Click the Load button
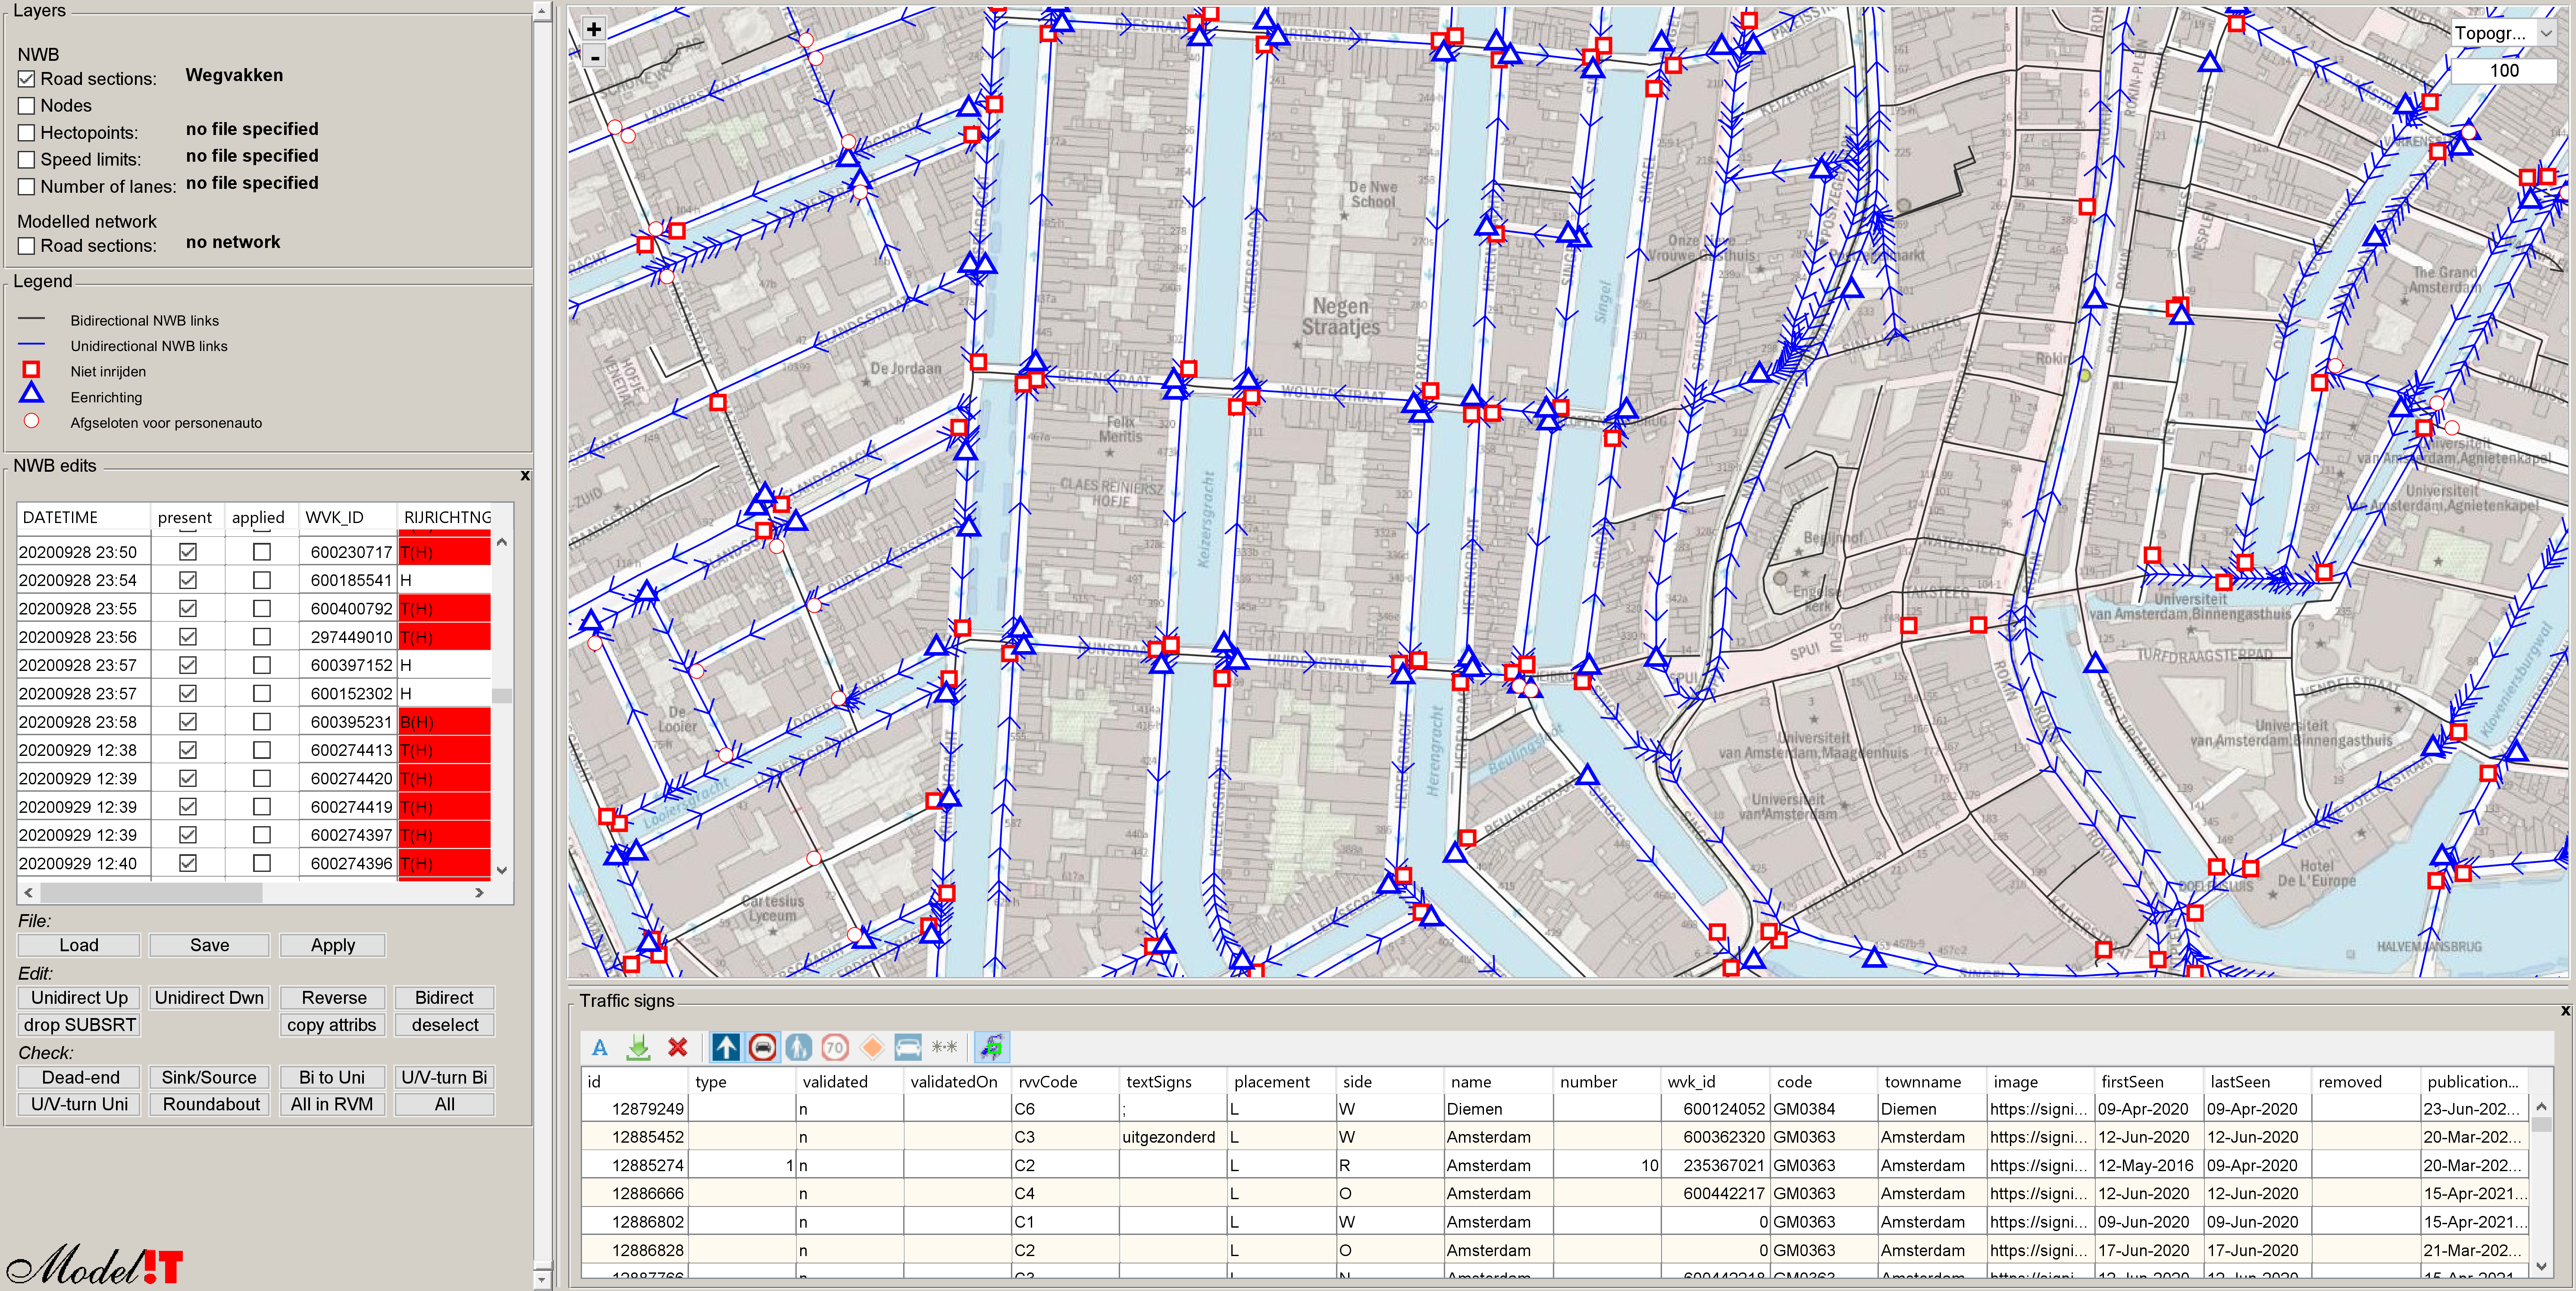 tap(79, 945)
